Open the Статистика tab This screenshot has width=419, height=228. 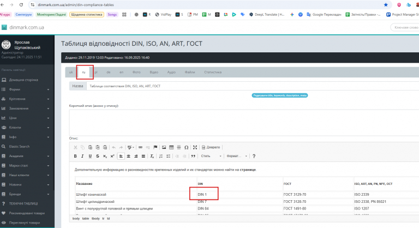click(213, 72)
